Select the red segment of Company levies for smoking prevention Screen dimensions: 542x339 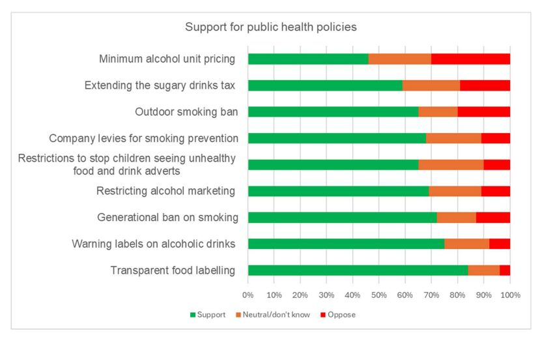point(495,138)
